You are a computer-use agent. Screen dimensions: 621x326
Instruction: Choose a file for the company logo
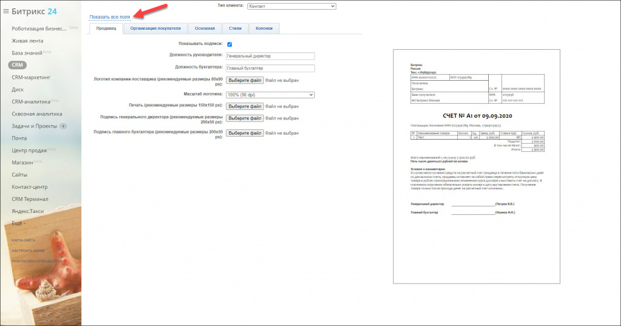point(244,80)
